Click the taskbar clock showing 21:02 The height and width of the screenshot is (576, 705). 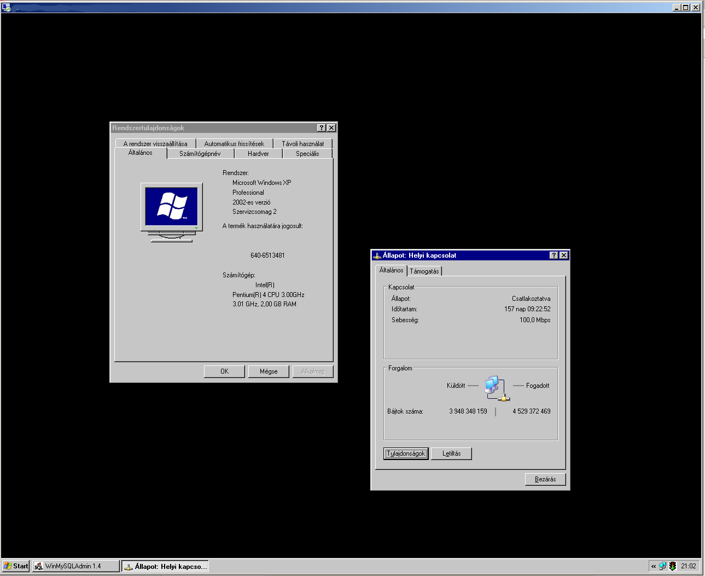coord(689,566)
